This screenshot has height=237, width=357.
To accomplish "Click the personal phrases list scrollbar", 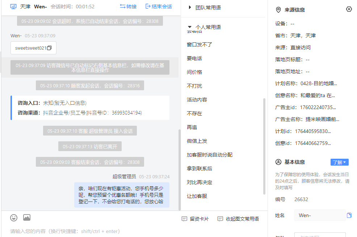I will click(x=264, y=146).
